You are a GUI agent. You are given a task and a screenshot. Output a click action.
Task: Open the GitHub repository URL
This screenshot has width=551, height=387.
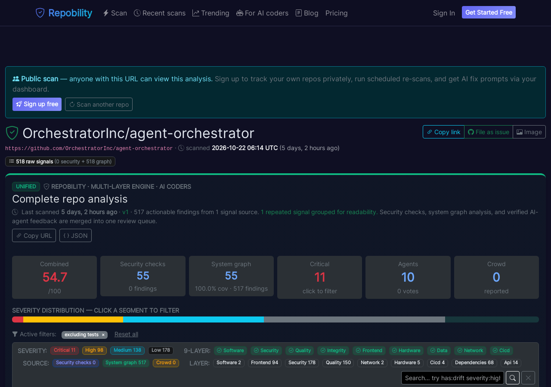89,148
